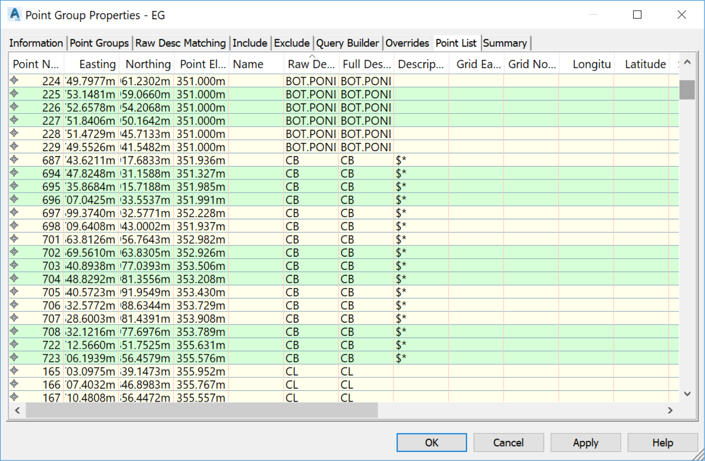
Task: Click the point marker icon beside point 708
Action: pos(15,331)
